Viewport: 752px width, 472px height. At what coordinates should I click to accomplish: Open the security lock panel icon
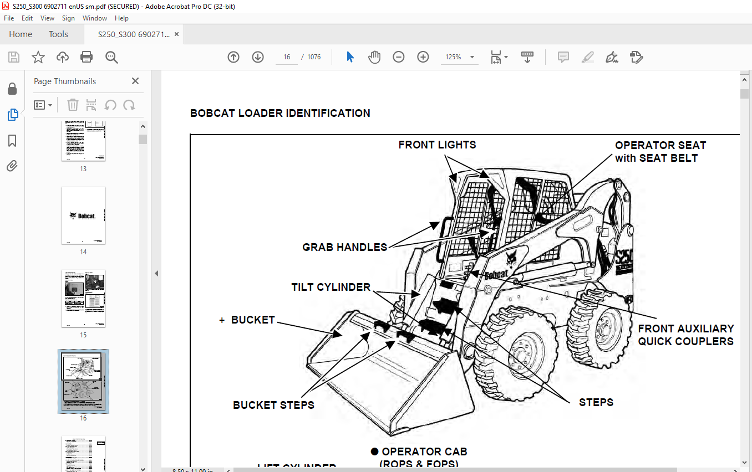pyautogui.click(x=12, y=89)
